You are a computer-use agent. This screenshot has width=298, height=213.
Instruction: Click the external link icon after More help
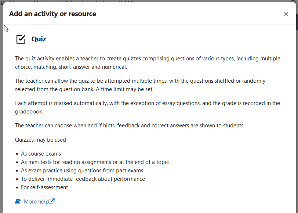[52, 201]
